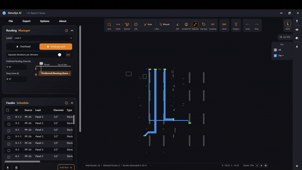This screenshot has width=302, height=170.
Task: Check the box for feeder 8-2
Action: pos(9,157)
